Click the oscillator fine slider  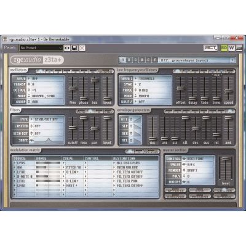click(x=73, y=88)
